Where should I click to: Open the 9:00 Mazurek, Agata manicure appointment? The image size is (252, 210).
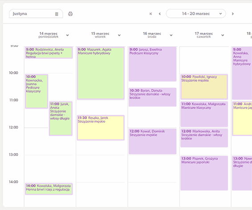point(101,73)
